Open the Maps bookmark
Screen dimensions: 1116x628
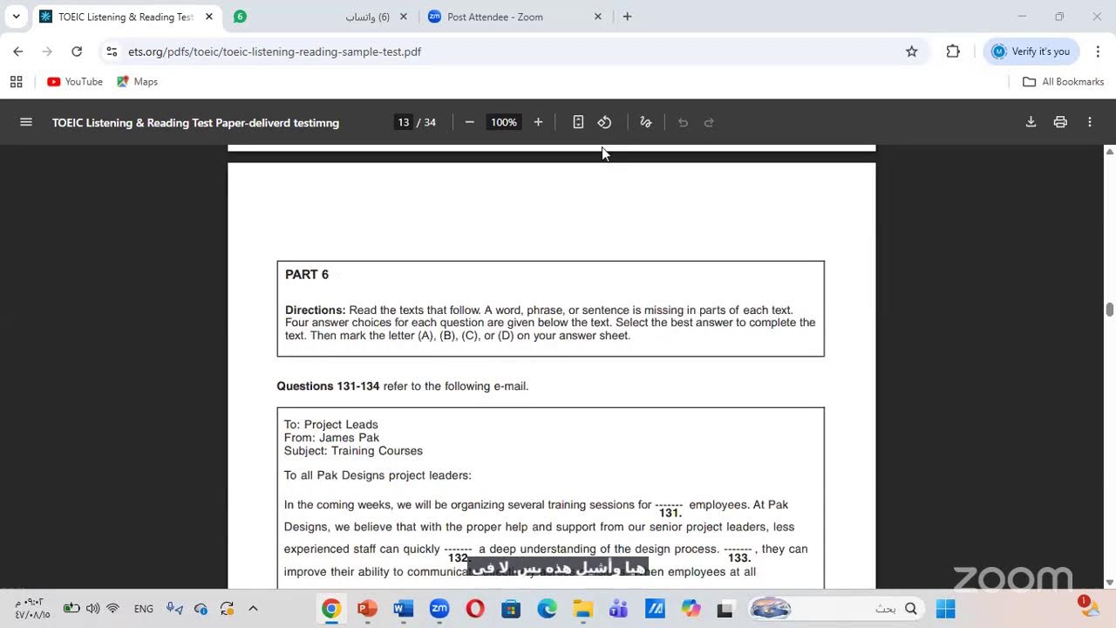tap(138, 82)
